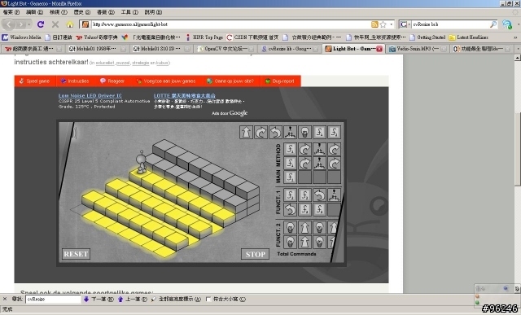
Task: Expand the back/forward history dropdown arrow
Action: tap(29, 24)
